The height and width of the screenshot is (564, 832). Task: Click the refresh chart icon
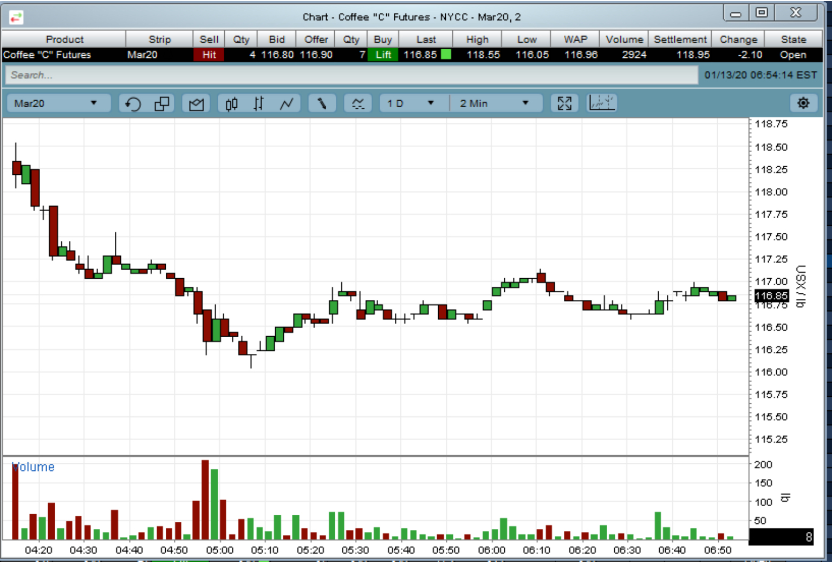coord(133,103)
